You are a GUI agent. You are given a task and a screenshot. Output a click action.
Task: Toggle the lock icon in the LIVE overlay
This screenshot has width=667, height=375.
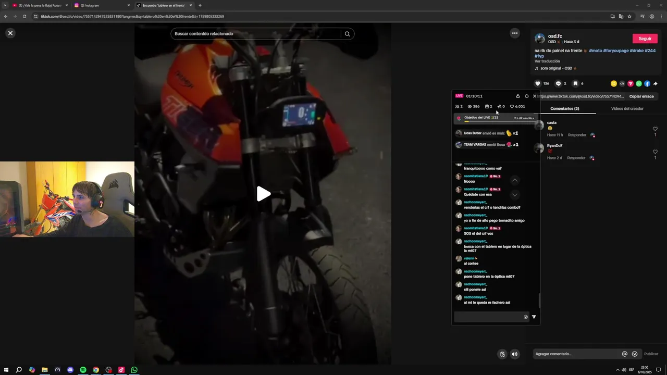[x=517, y=96]
